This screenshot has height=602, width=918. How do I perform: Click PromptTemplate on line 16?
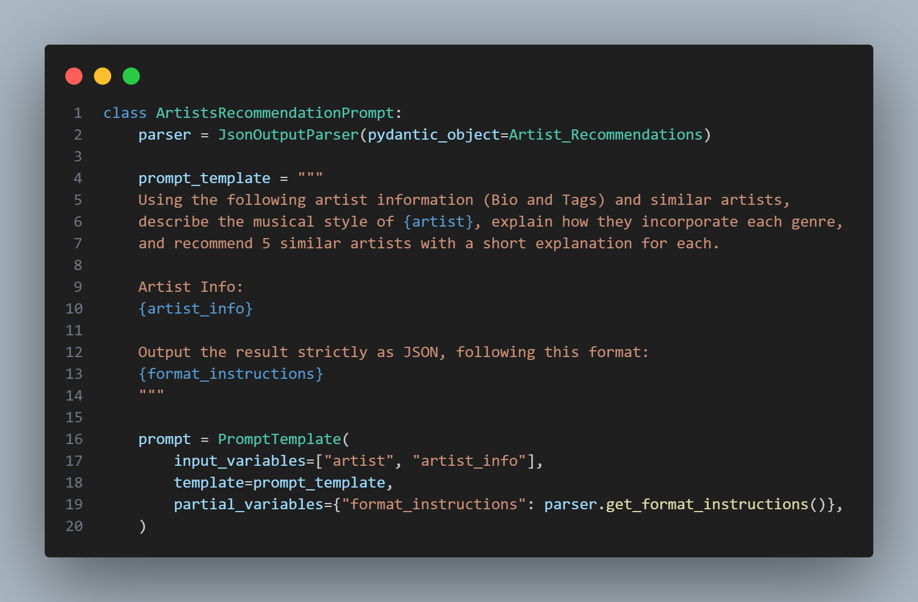[x=280, y=439]
